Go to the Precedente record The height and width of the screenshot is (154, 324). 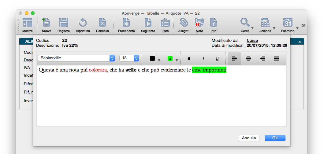point(126,23)
